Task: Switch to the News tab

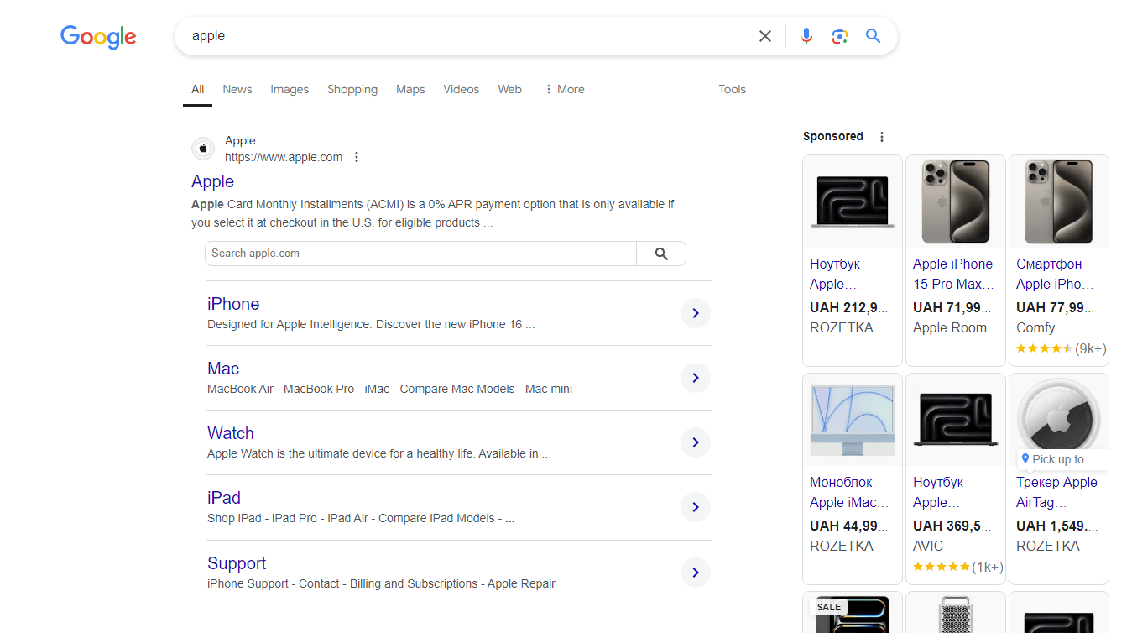Action: point(237,89)
